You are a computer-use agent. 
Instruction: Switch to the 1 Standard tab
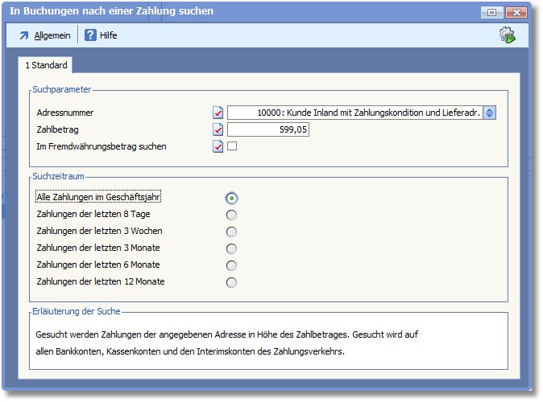(46, 64)
